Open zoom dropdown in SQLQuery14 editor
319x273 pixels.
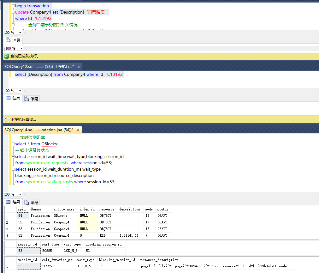coord(20,194)
